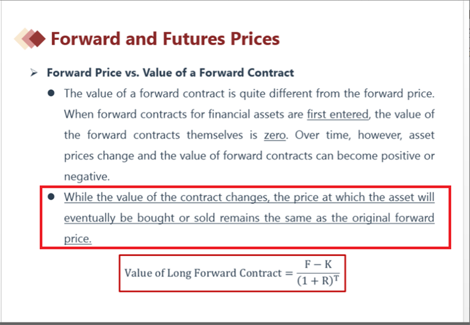The width and height of the screenshot is (470, 325).
Task: Click the '(1 + R)' denominator in formula
Action: pos(315,281)
